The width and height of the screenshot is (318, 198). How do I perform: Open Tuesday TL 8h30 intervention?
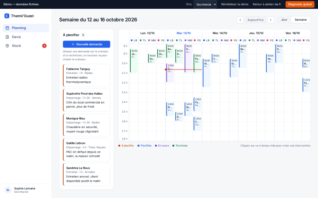179,56
